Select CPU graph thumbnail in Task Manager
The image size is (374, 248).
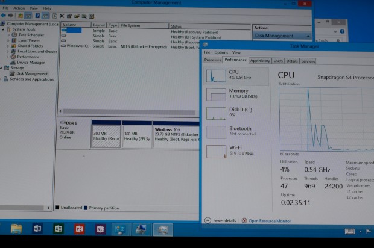point(216,76)
